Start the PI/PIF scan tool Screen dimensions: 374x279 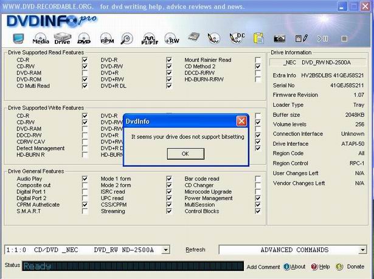[x=150, y=39]
